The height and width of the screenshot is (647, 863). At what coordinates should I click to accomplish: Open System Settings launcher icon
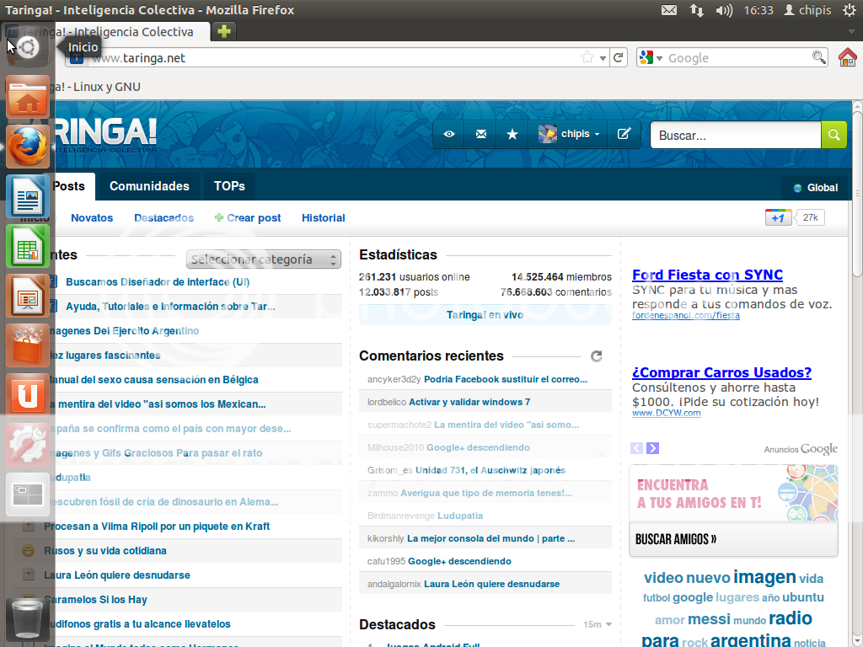[x=28, y=445]
